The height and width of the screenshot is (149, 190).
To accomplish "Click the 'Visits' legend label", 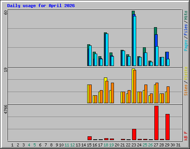I will click(x=186, y=73).
